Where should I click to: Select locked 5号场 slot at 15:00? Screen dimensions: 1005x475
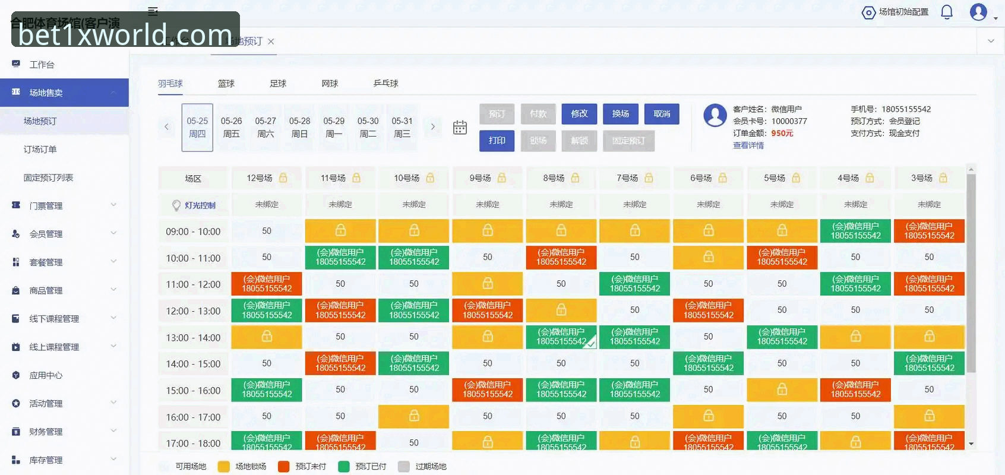point(782,390)
